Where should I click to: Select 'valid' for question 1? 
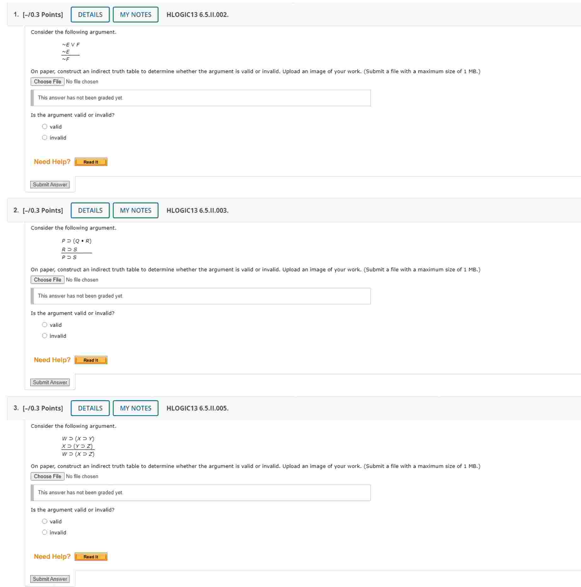[45, 126]
